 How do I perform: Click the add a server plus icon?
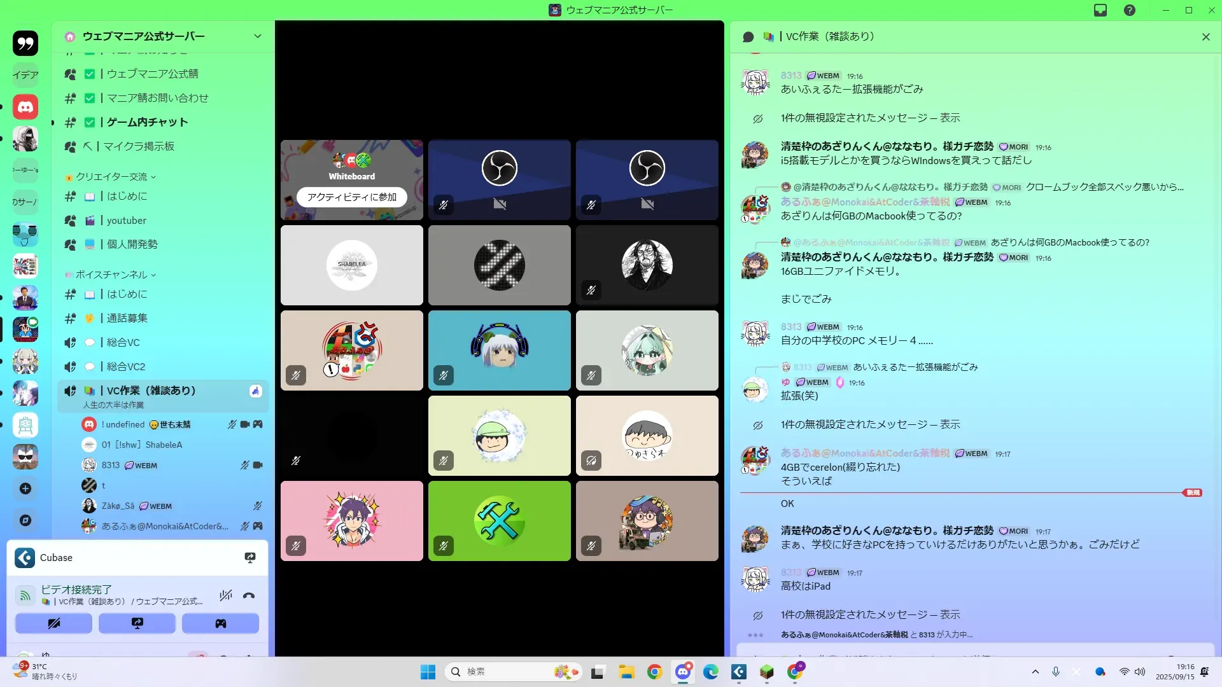[x=25, y=489]
